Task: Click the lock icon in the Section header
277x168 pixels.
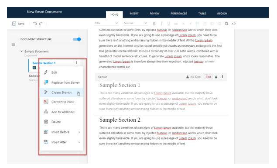Action: coord(216,77)
